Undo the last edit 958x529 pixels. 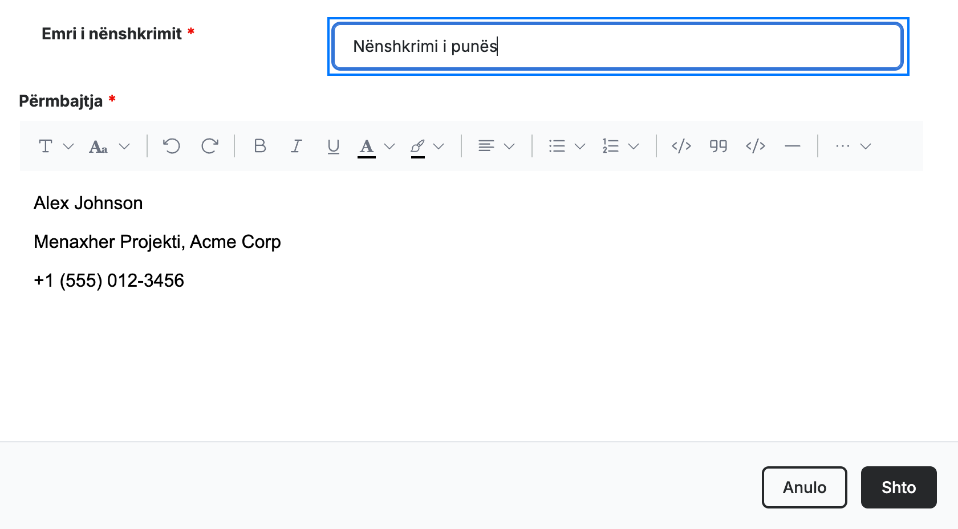click(x=172, y=147)
